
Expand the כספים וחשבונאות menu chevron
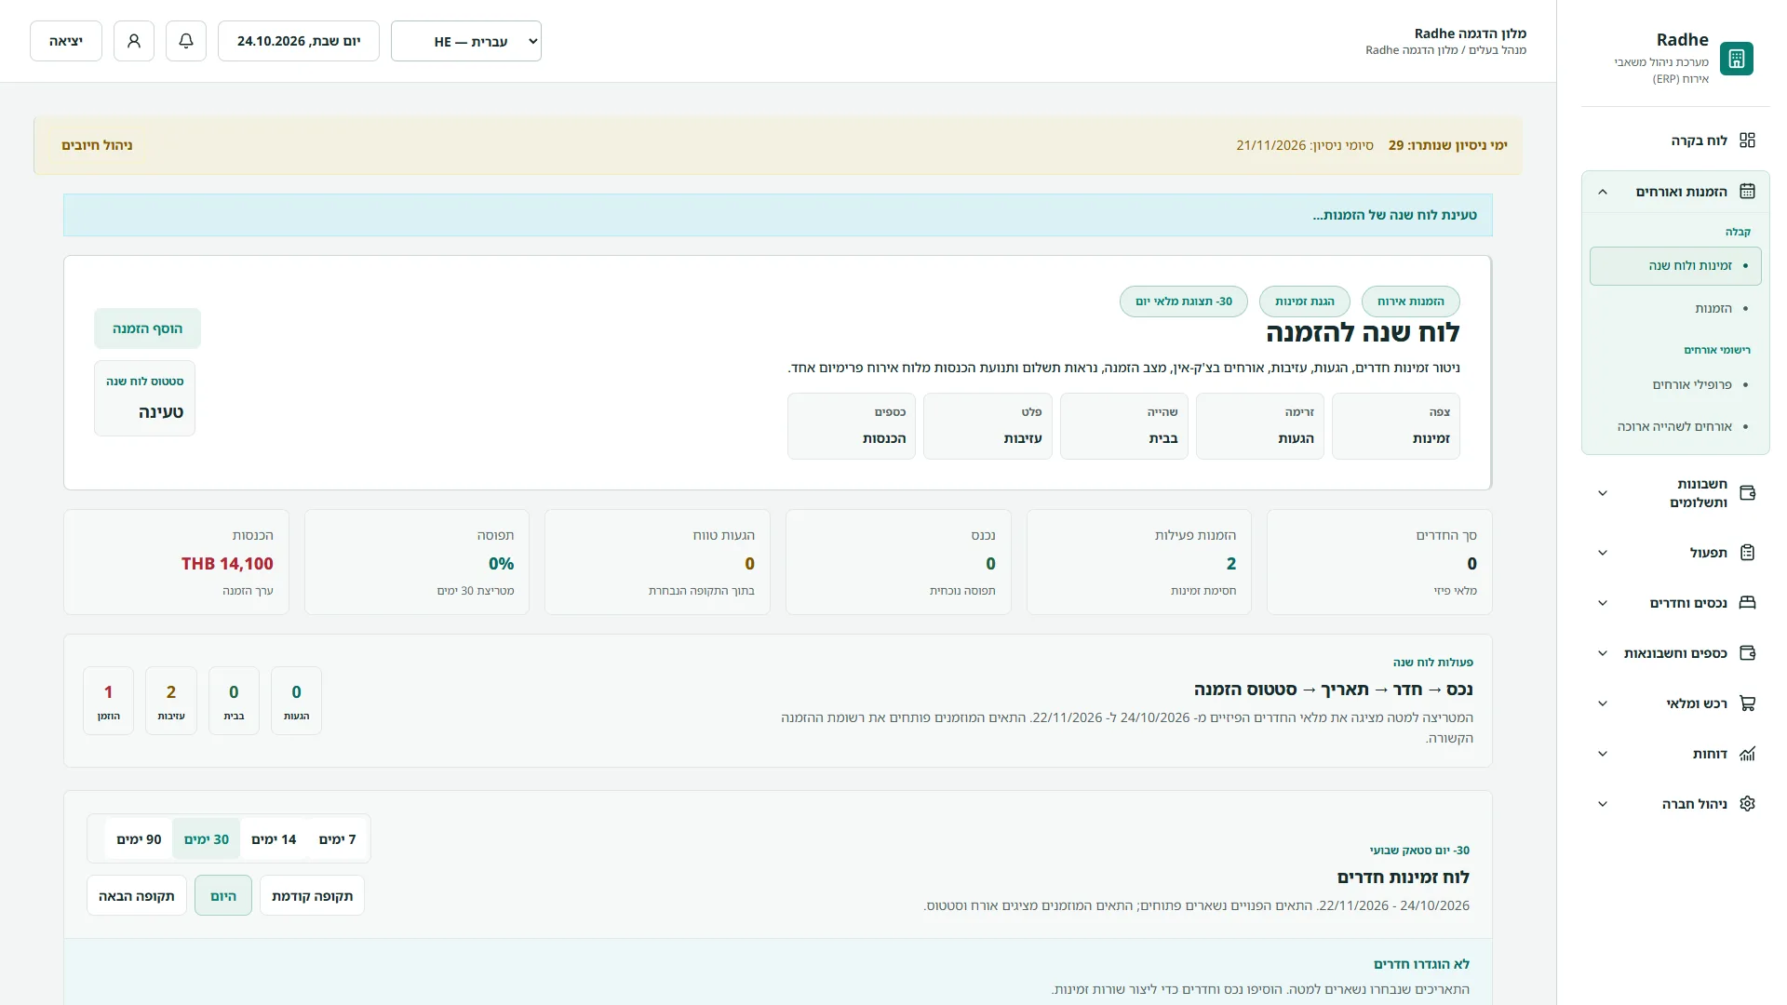1603,653
